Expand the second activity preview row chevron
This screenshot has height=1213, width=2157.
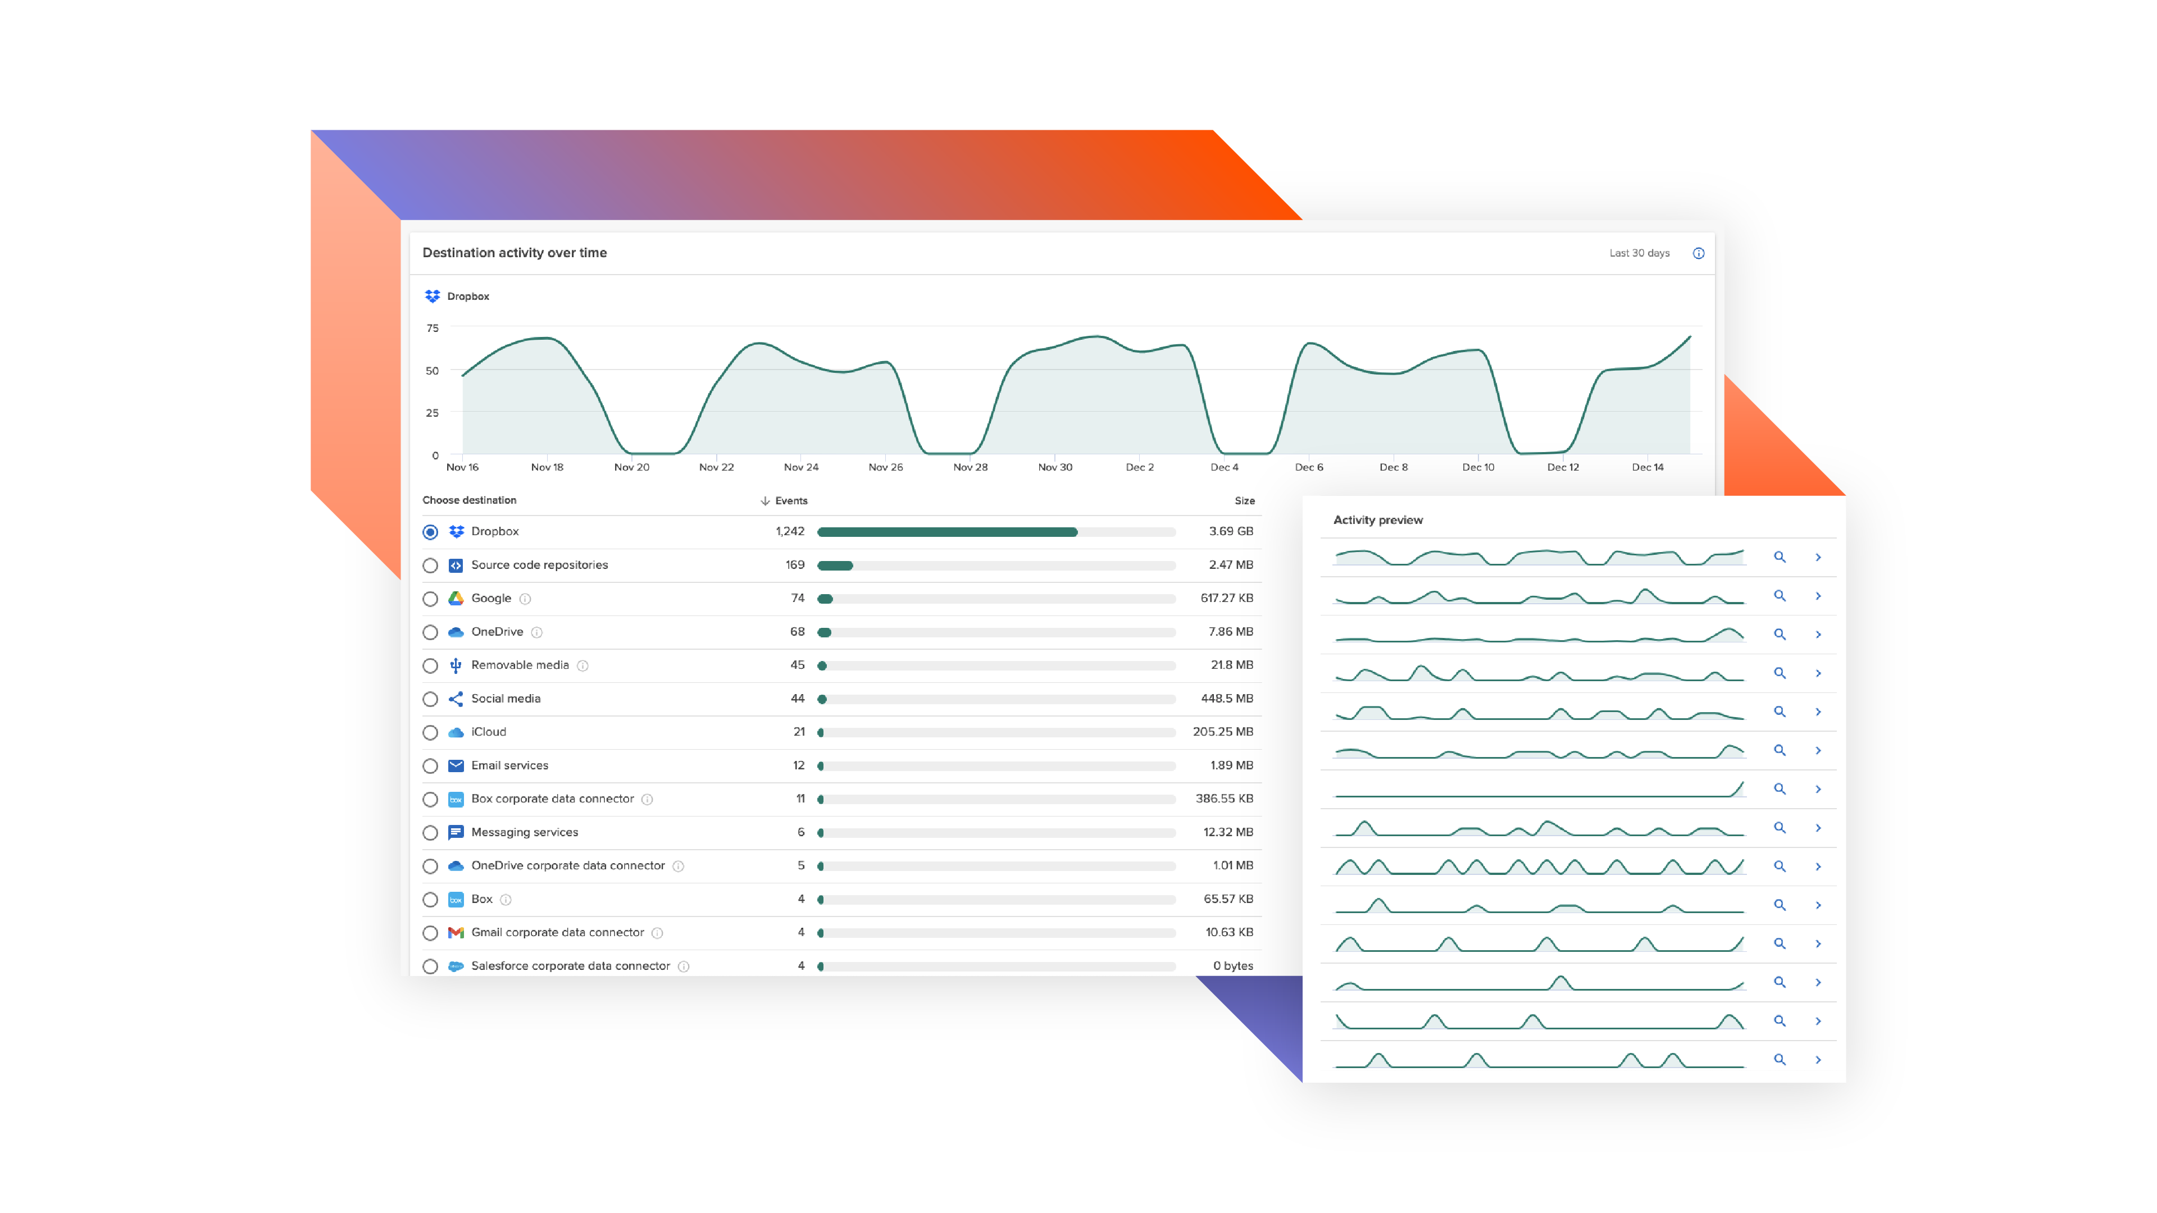1818,596
